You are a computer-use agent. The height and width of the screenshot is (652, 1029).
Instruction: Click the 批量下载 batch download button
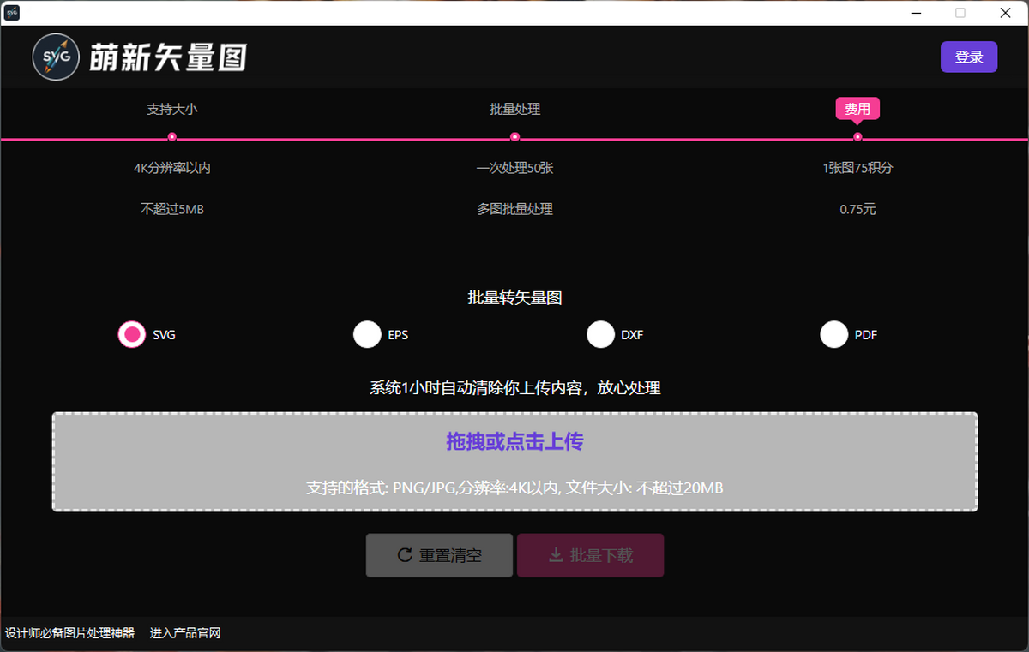click(x=590, y=555)
